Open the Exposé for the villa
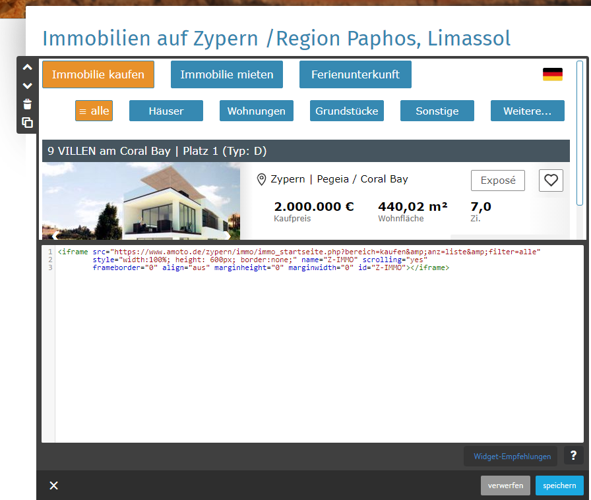This screenshot has width=591, height=500. 497,181
